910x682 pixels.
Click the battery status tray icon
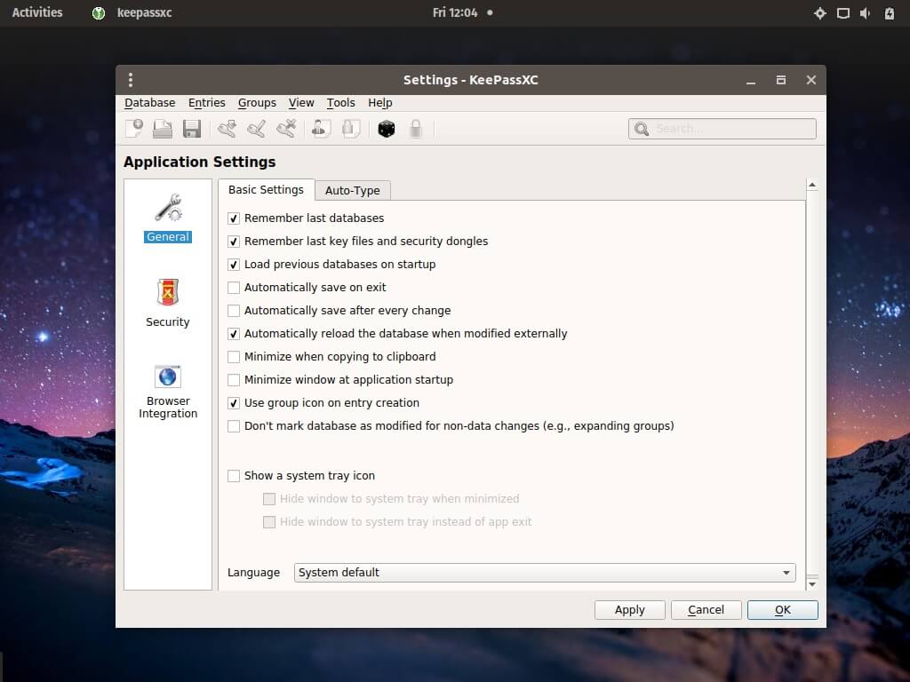[889, 12]
